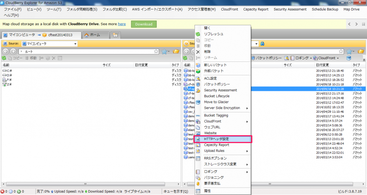This screenshot has width=367, height=195.
Task: Expand the CloudFront toolbar dropdown
Action: [x=338, y=58]
